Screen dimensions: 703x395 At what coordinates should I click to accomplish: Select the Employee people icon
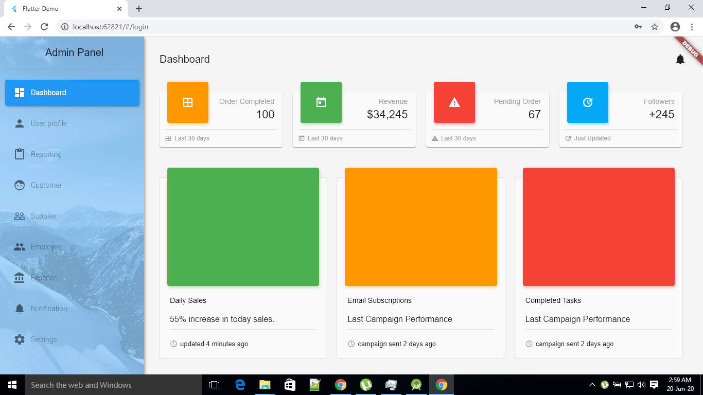click(19, 247)
